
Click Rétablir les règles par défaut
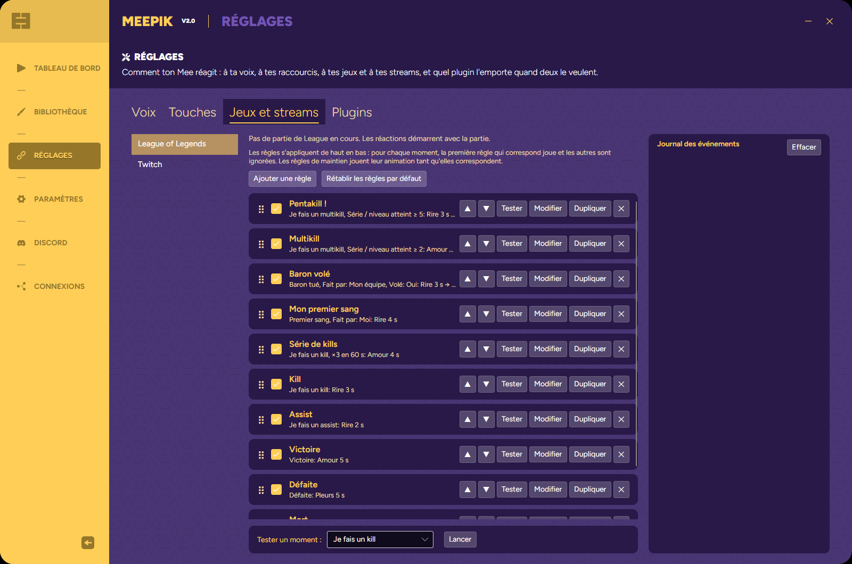pyautogui.click(x=374, y=179)
